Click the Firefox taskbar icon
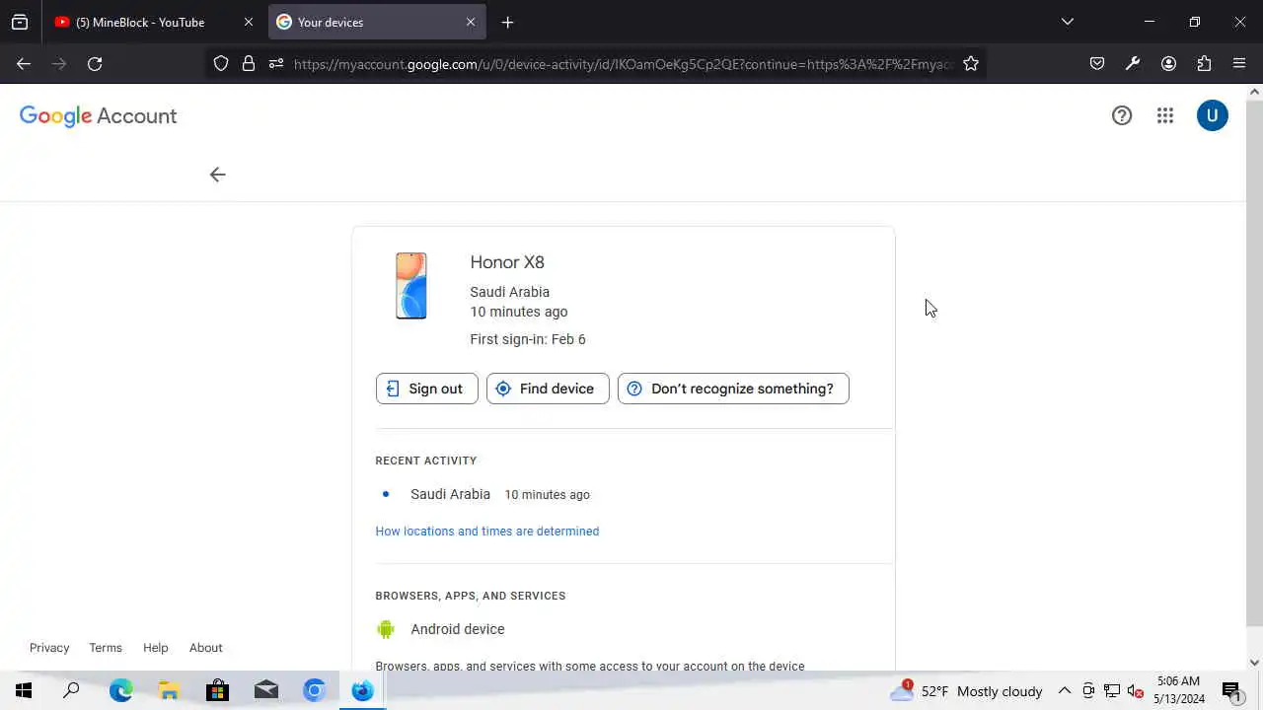Screen dimensions: 1263x710 (362, 690)
